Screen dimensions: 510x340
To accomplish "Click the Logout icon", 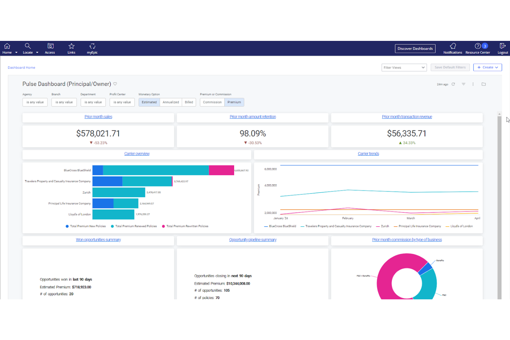I will point(502,46).
